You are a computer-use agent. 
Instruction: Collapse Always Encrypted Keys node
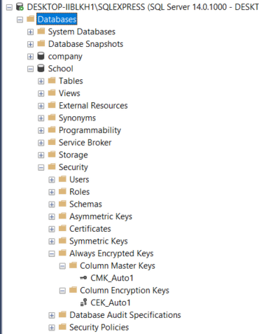[x=52, y=253]
